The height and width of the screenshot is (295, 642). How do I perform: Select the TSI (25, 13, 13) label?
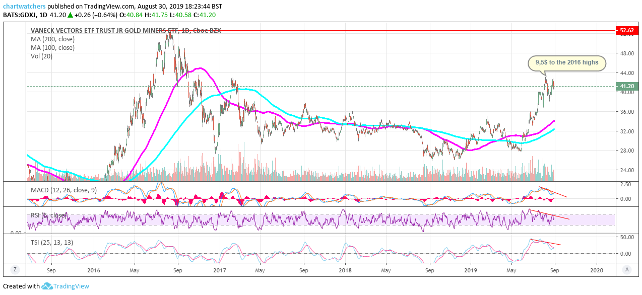click(x=51, y=243)
